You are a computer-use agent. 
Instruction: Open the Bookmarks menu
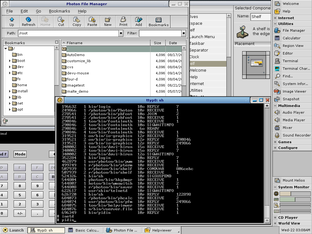pyautogui.click(x=59, y=11)
